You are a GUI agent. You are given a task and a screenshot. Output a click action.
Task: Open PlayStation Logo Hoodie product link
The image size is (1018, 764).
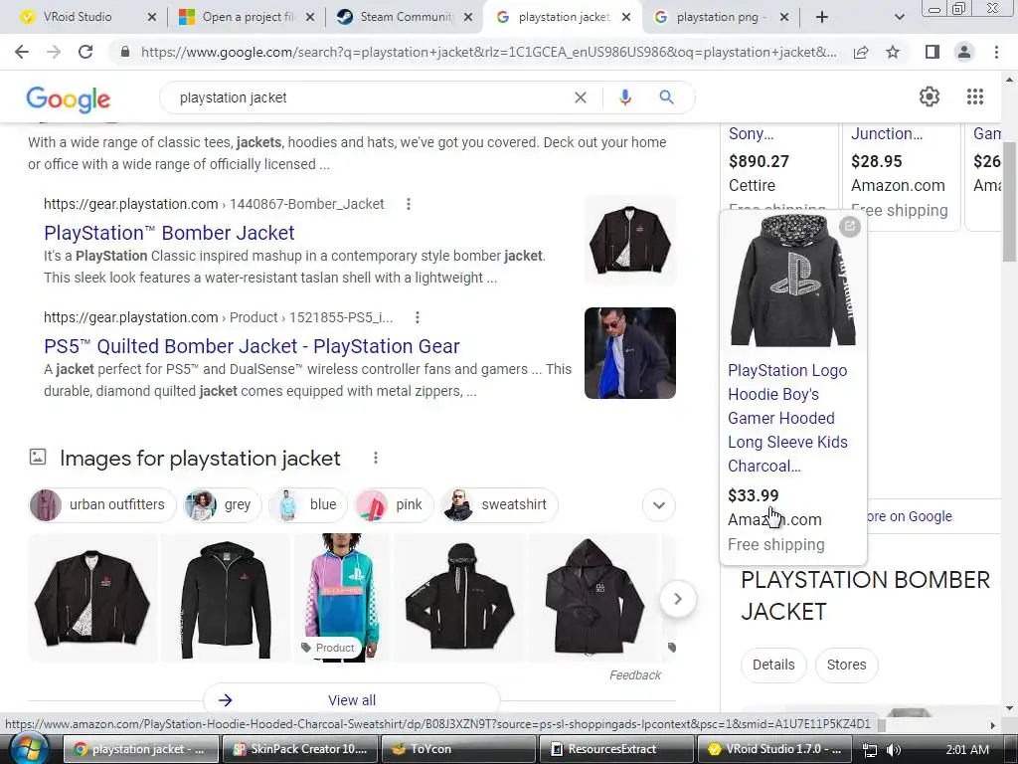click(787, 418)
